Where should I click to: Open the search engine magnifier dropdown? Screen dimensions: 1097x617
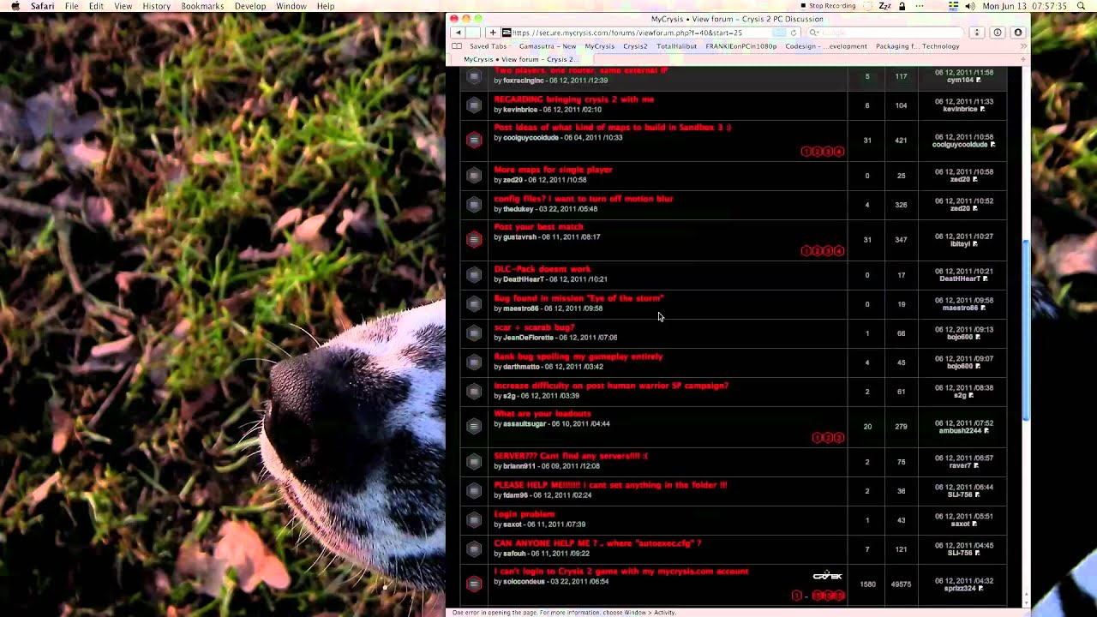[815, 33]
